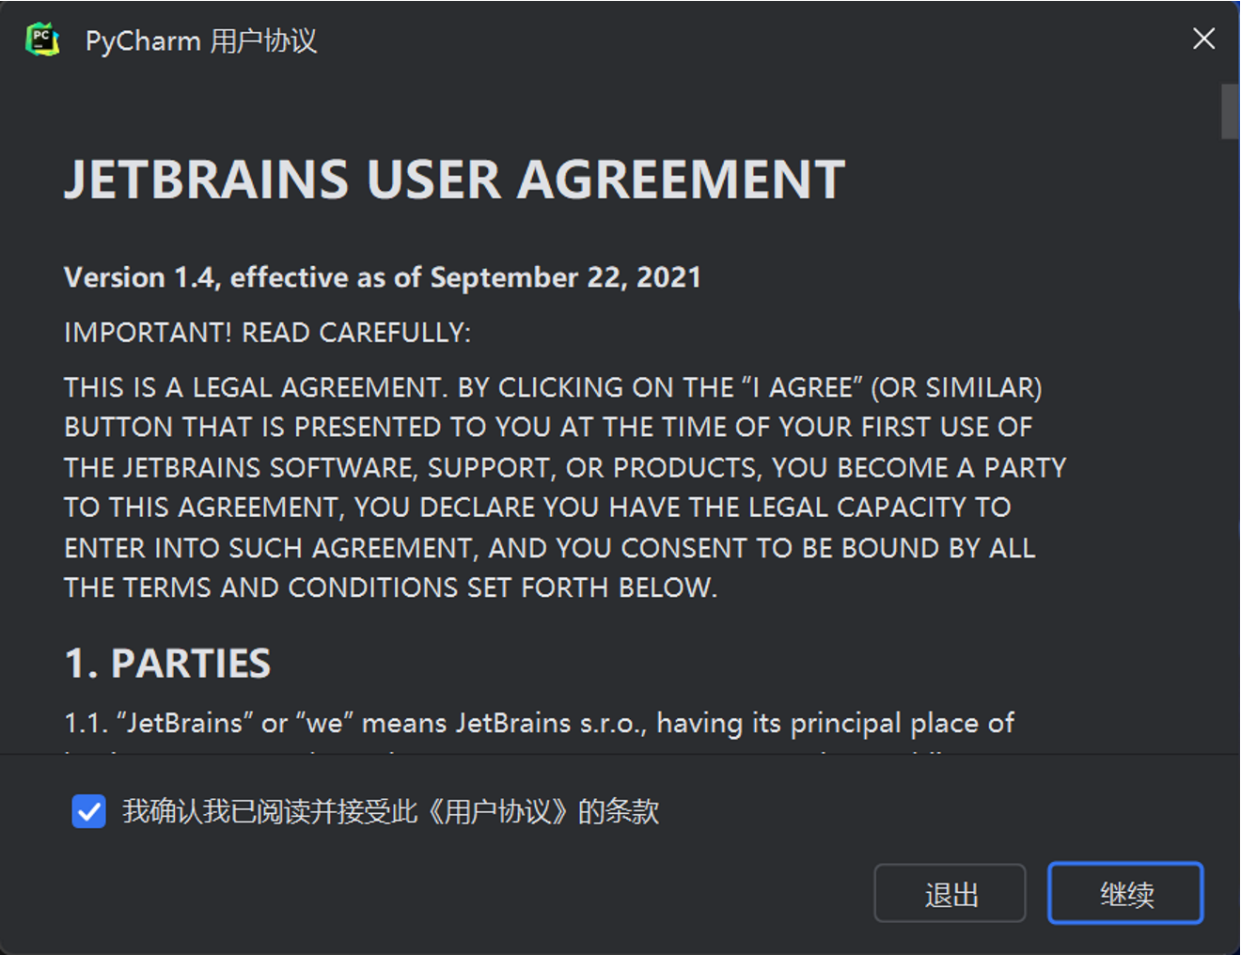Click the IMPORTANT! READ CAREFULLY line
Screen dimensions: 1241x955
pos(267,333)
